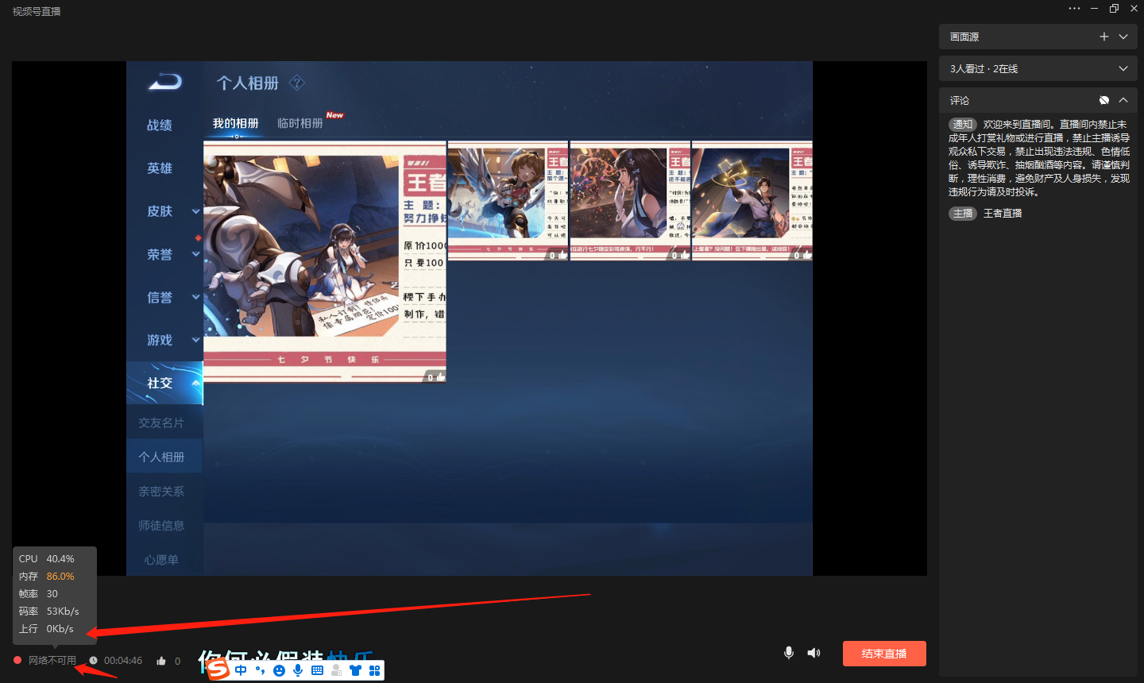The height and width of the screenshot is (683, 1144).
Task: Open the 英雄 menu item
Action: (x=160, y=168)
